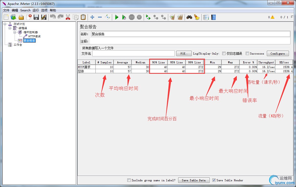
Task: Open the 编辑 menu
Action: tap(15, 10)
